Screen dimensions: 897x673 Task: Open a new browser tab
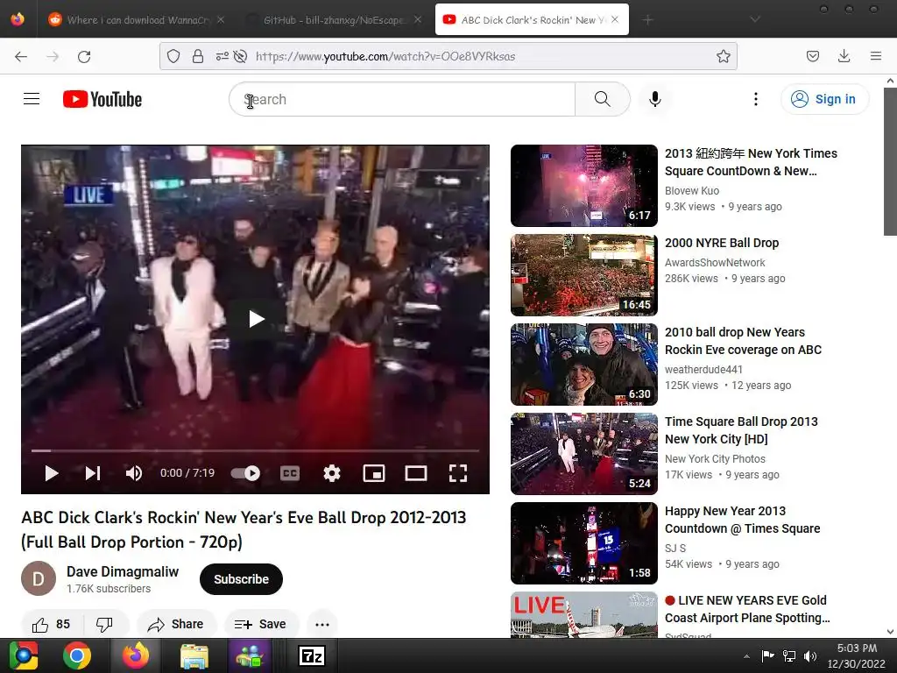pyautogui.click(x=647, y=20)
